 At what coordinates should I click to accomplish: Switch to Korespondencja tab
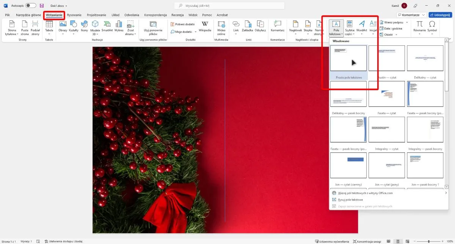click(155, 15)
